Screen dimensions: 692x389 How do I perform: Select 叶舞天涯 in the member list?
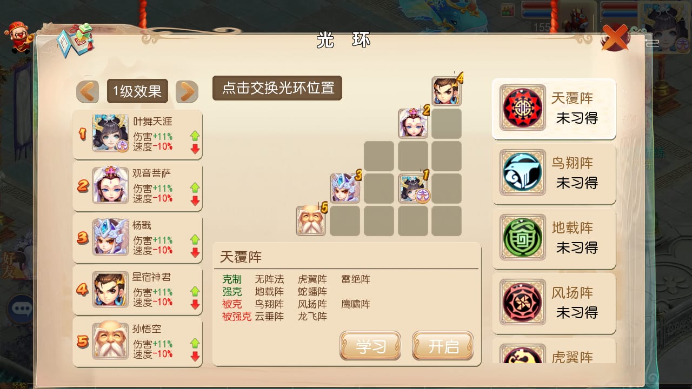point(137,135)
